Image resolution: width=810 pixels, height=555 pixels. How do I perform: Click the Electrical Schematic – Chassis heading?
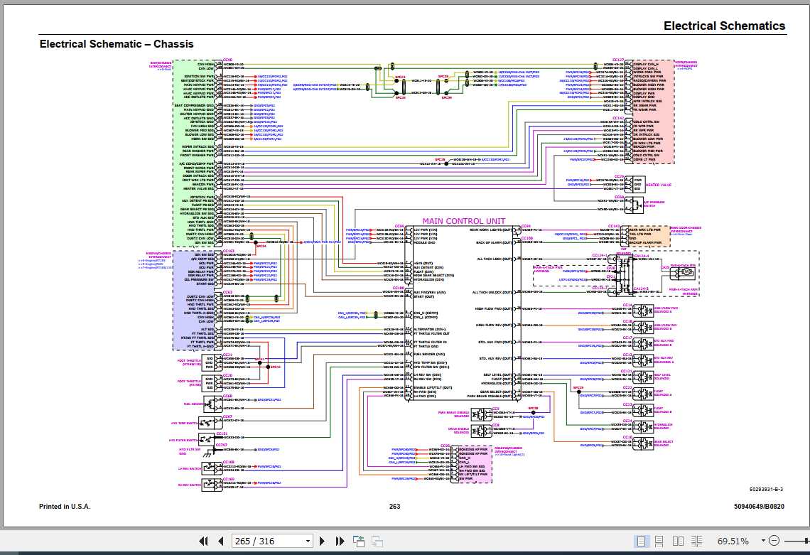pyautogui.click(x=117, y=44)
